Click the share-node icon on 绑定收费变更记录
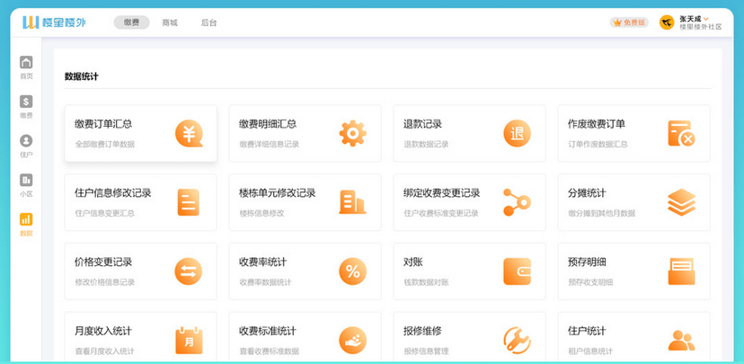The height and width of the screenshot is (364, 744). (x=517, y=202)
